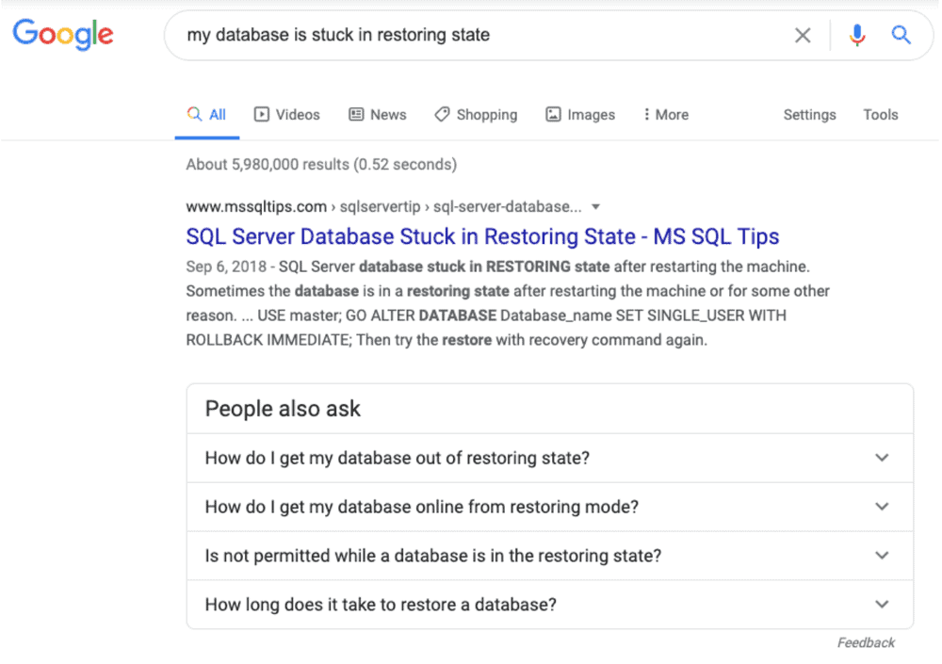Select the All tab
Viewport: 942px width, 664px height.
click(x=206, y=115)
